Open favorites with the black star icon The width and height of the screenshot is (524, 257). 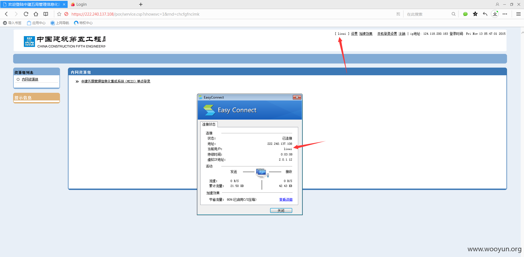pyautogui.click(x=475, y=14)
